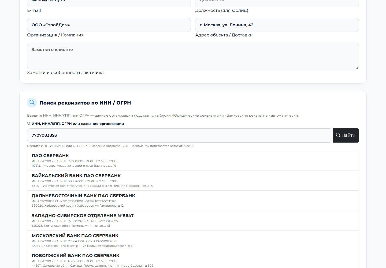
Task: Click the Заметки о клиенте textarea
Action: pyautogui.click(x=193, y=56)
